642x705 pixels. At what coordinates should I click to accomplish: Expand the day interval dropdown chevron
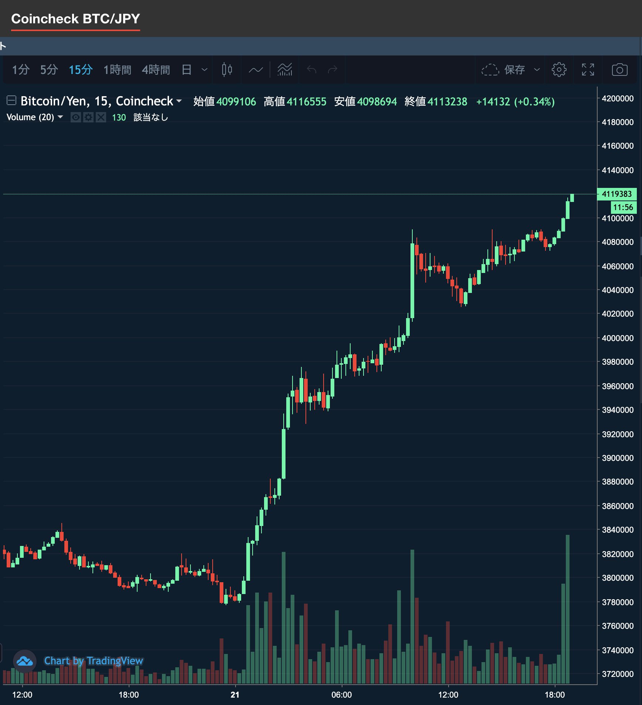(205, 70)
